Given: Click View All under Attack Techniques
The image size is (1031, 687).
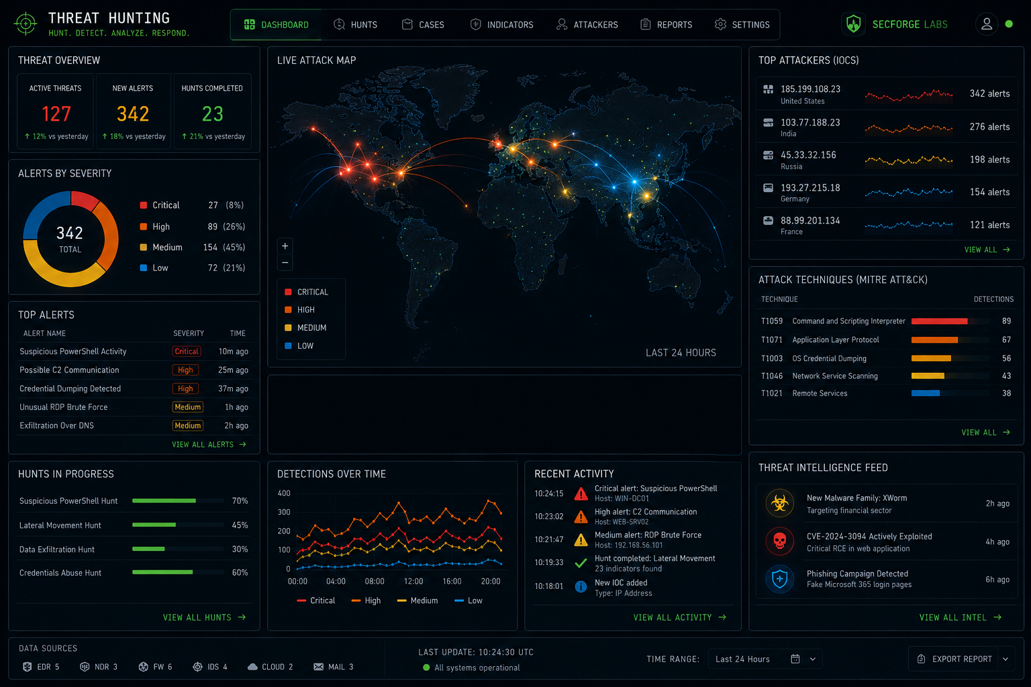Looking at the screenshot, I should pyautogui.click(x=986, y=433).
